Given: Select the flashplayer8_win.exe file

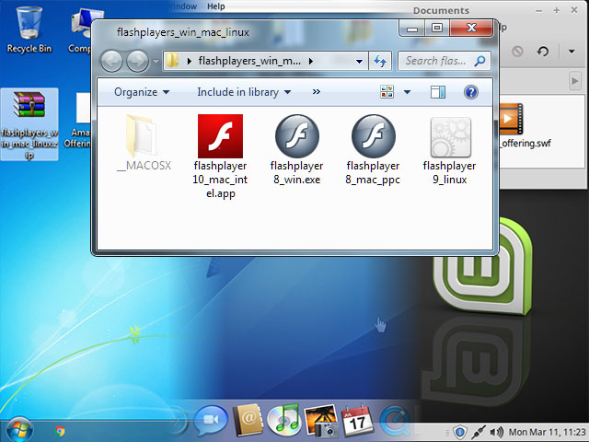Looking at the screenshot, I should 296,137.
